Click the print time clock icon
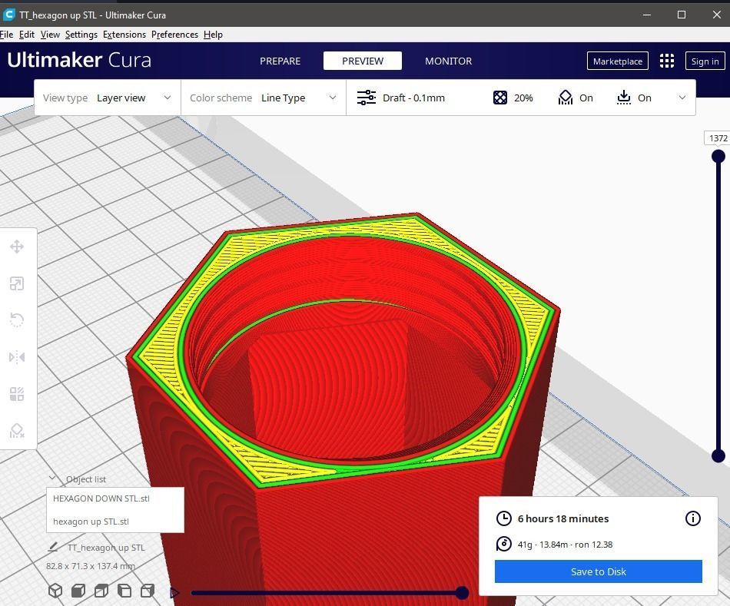 click(x=504, y=518)
